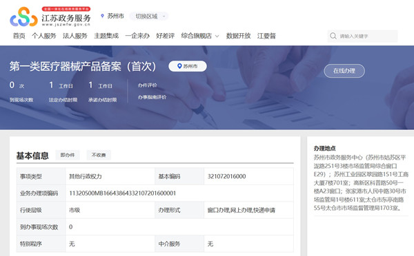Open the 一企来办 navigation item
This screenshot has height=256, width=414.
click(137, 36)
